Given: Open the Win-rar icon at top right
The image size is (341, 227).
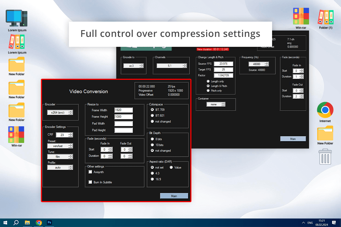Looking at the screenshot, I should (x=301, y=18).
